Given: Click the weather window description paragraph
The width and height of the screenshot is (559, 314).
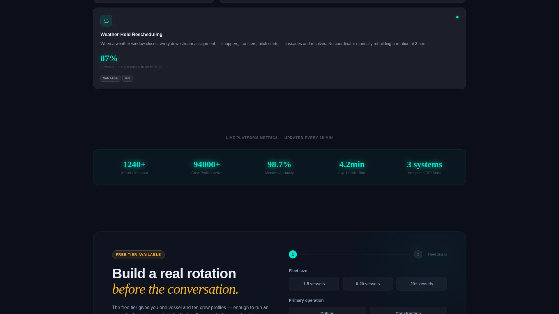Looking at the screenshot, I should pyautogui.click(x=263, y=44).
